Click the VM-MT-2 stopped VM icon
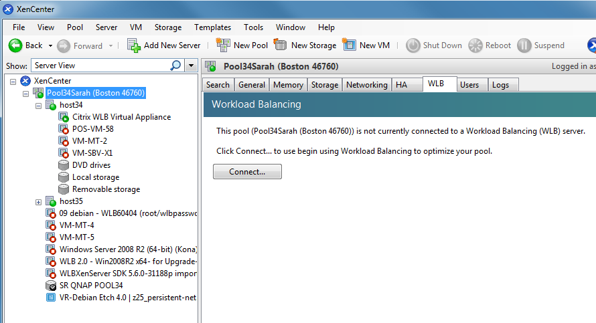 64,141
